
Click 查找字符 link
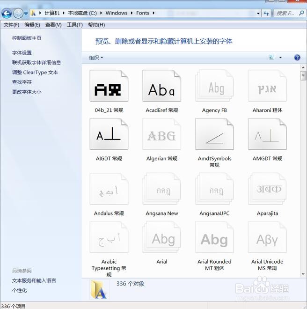(22, 82)
